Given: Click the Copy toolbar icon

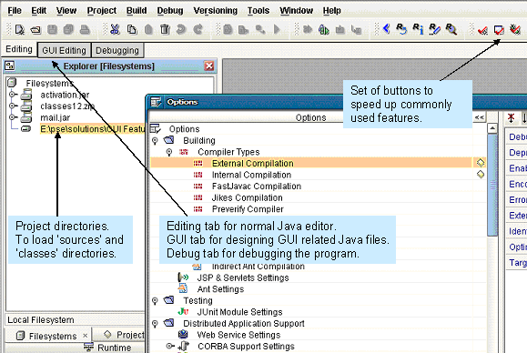Looking at the screenshot, I should 132,30.
